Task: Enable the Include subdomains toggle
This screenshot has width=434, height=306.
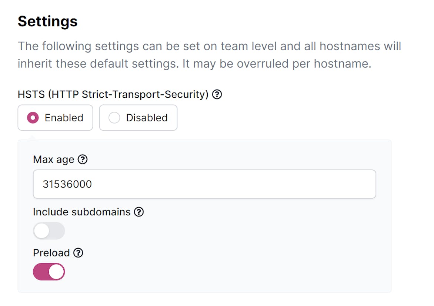Action: coord(49,231)
